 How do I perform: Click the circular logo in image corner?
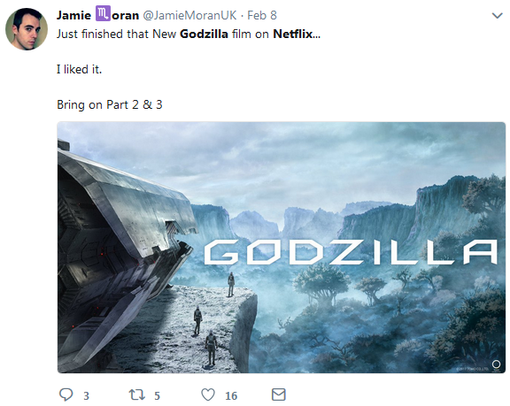[x=496, y=364]
